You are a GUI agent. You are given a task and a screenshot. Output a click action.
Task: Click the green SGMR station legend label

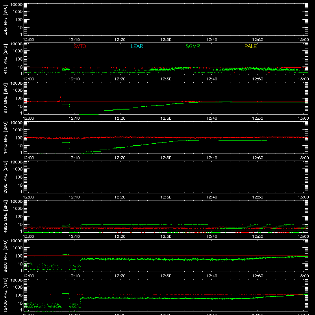point(193,46)
